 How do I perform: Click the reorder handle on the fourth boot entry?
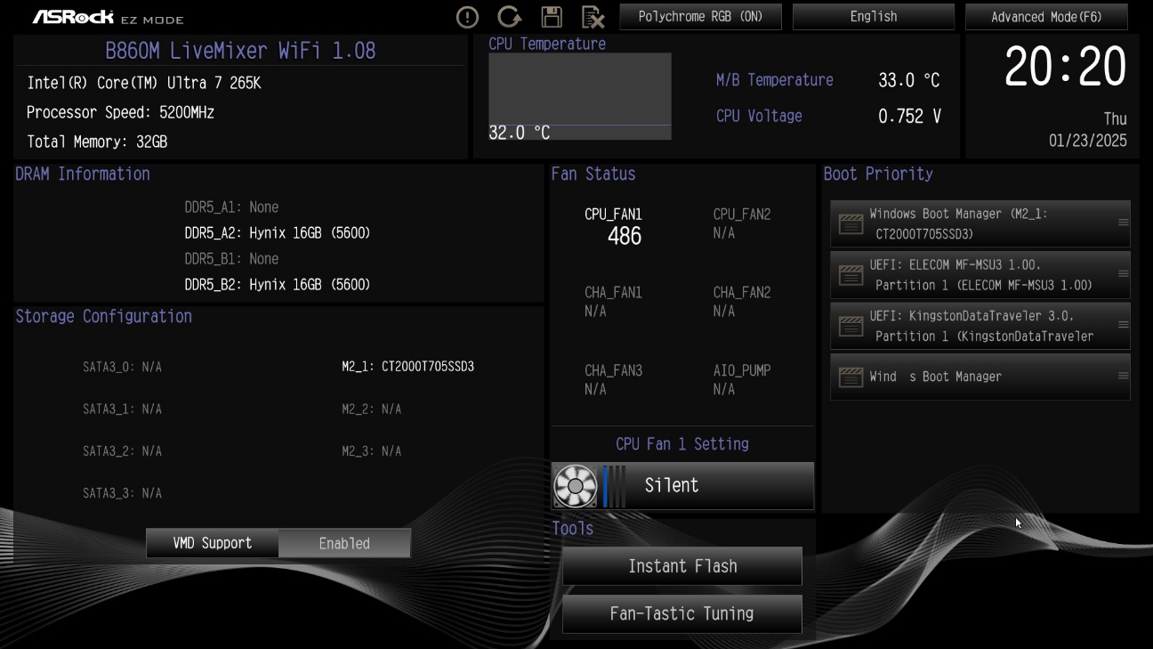click(x=1123, y=376)
